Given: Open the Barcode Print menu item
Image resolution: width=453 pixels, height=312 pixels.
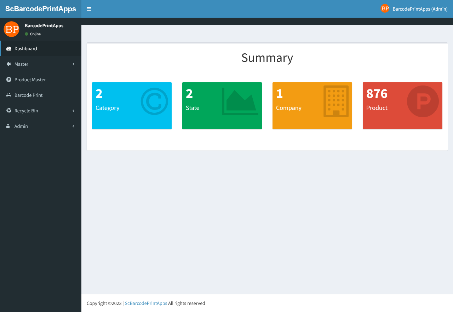Looking at the screenshot, I should [28, 95].
